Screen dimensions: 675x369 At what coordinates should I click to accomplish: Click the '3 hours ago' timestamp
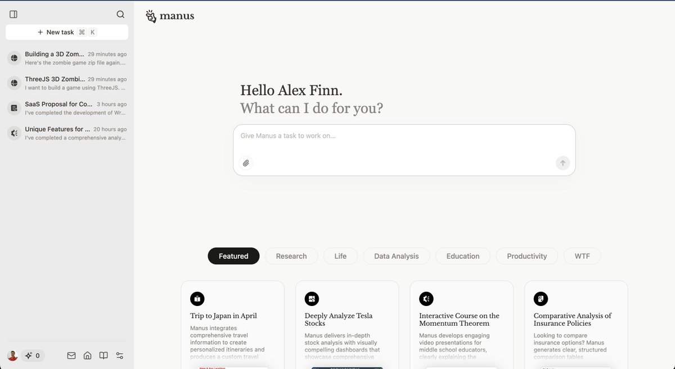coord(111,104)
